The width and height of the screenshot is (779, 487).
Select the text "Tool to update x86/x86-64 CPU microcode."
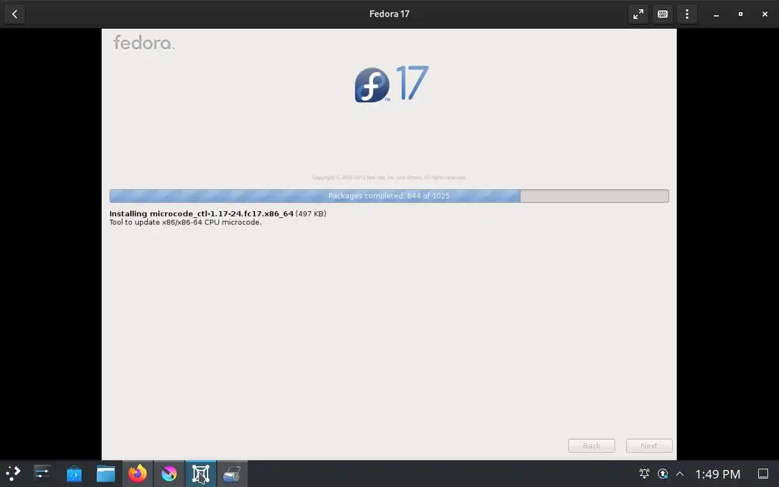click(186, 222)
